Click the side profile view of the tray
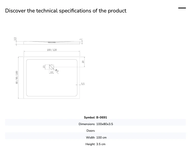Screen dimensions: 191x151 coord(52,43)
